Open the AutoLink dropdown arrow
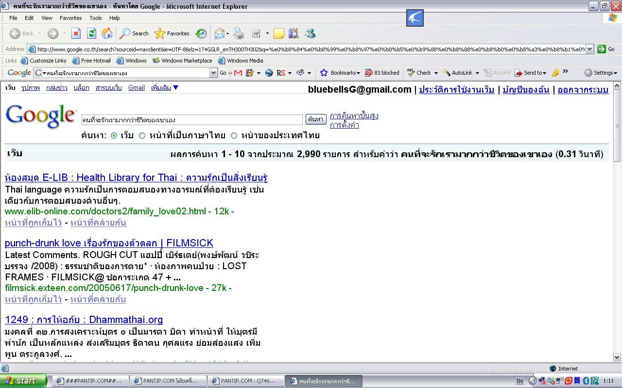The height and width of the screenshot is (388, 622). coord(477,73)
